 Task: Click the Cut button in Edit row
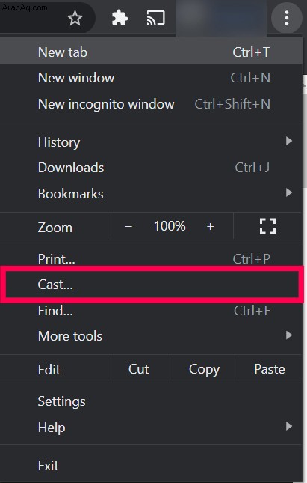140,369
